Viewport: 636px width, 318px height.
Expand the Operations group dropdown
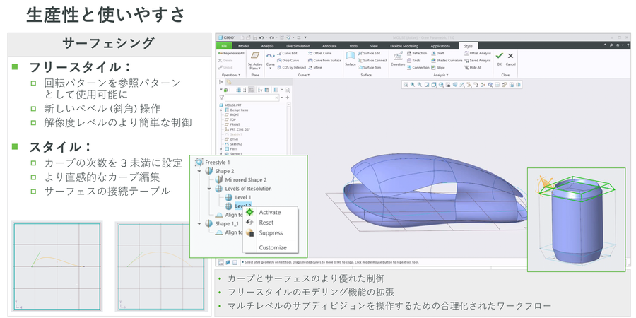[x=232, y=74]
